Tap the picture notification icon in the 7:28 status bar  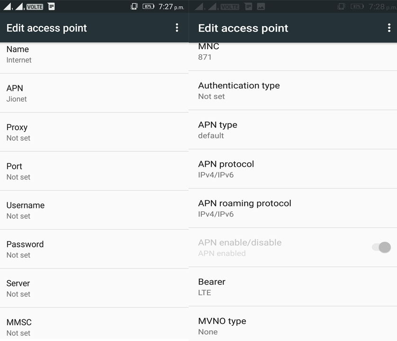point(261,7)
